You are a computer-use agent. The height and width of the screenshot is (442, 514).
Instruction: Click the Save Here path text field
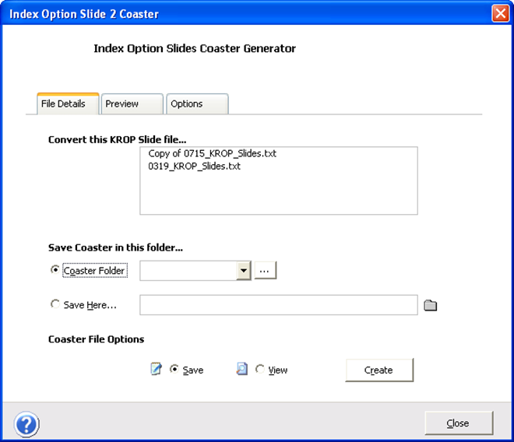click(x=279, y=305)
